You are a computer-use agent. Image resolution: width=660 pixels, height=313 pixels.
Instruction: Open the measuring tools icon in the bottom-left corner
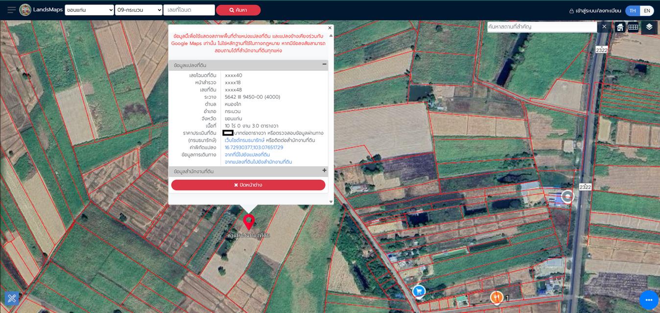[x=12, y=298]
